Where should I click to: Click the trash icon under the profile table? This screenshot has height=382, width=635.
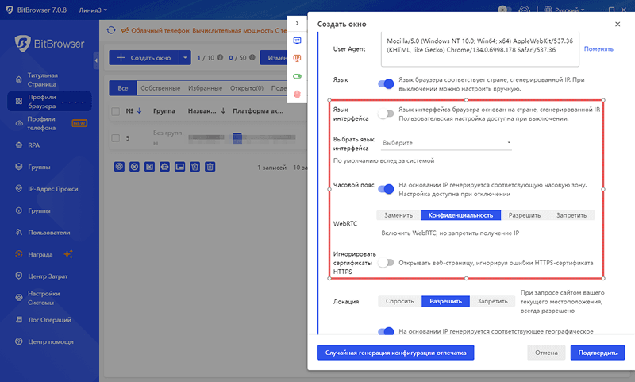pos(210,167)
